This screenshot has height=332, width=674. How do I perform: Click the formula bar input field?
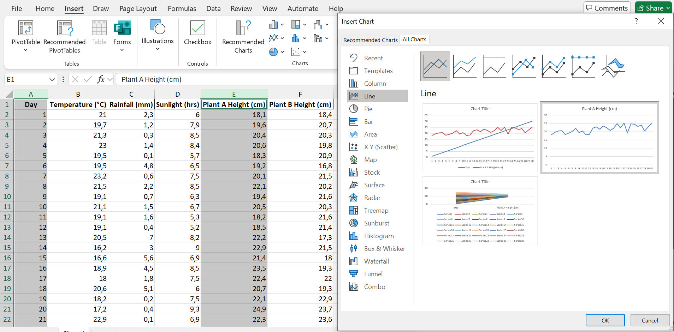pyautogui.click(x=226, y=80)
